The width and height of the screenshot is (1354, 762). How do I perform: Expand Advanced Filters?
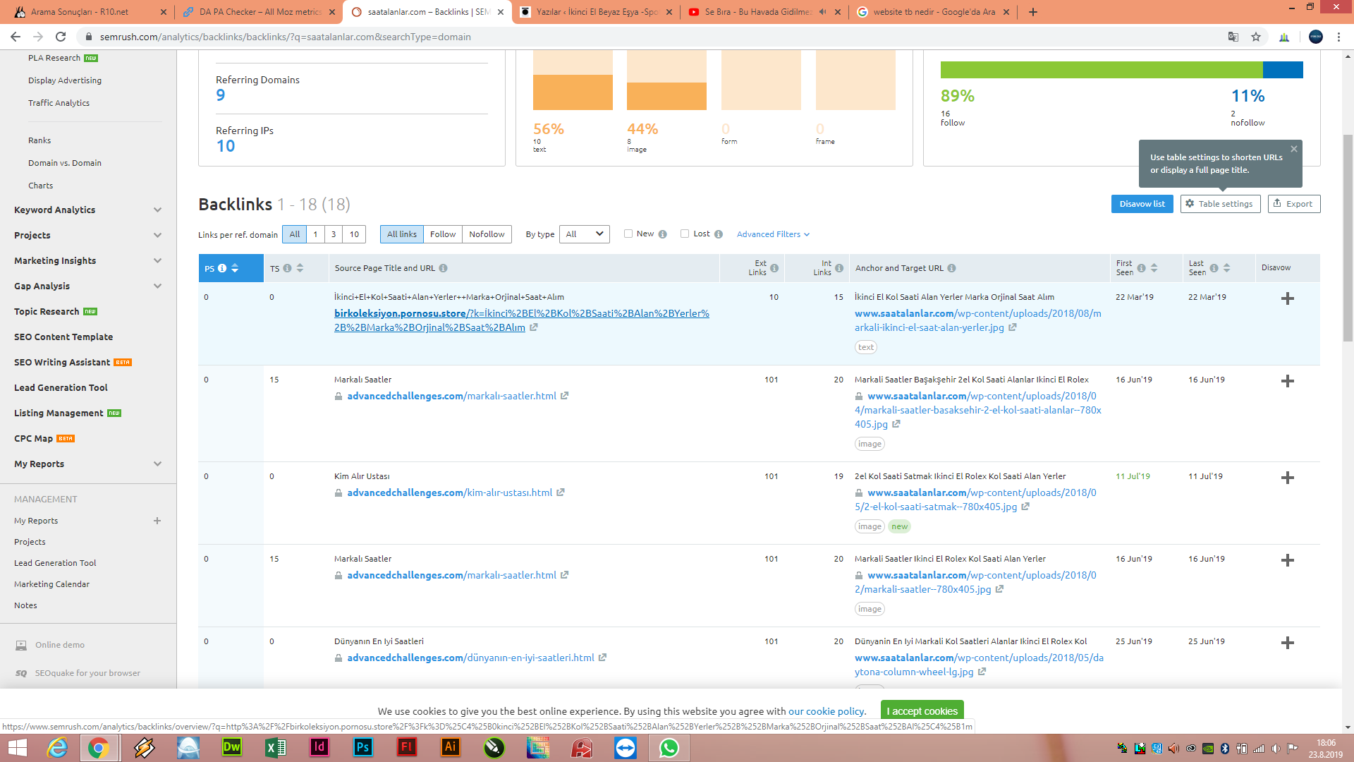[x=773, y=234]
